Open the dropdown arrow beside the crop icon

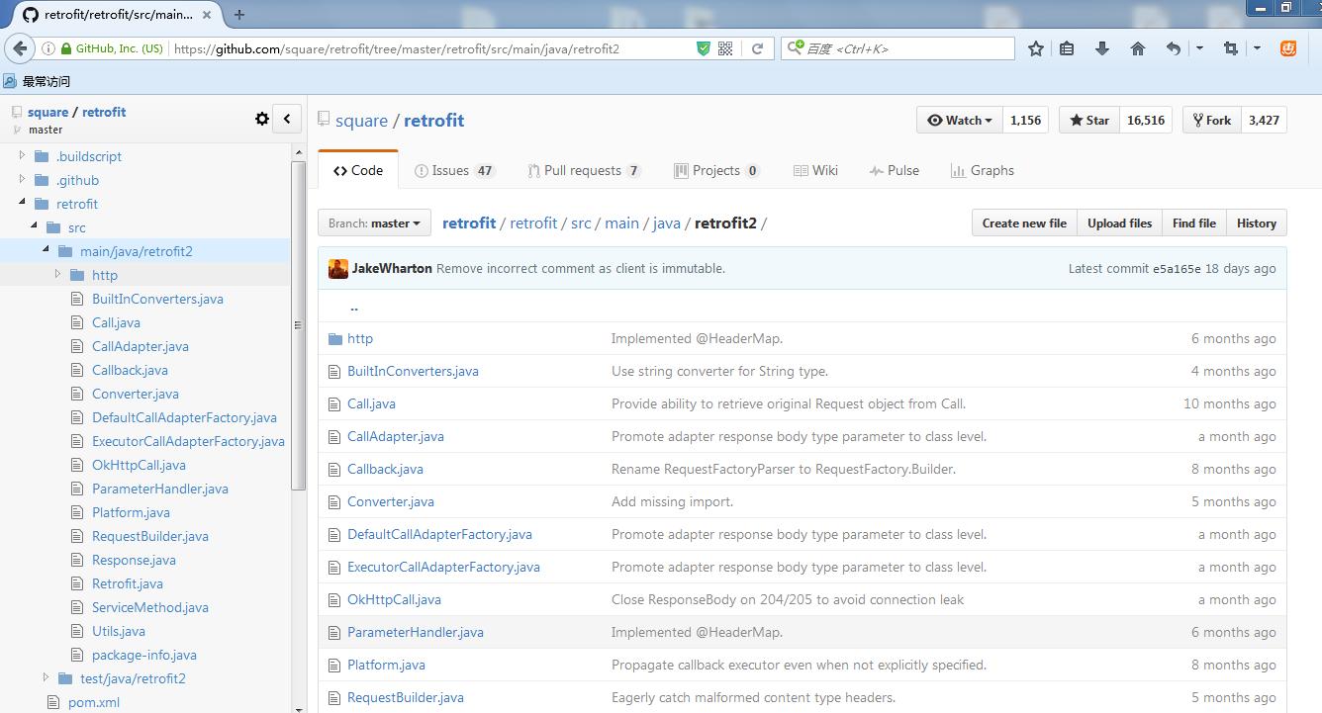coord(1257,48)
